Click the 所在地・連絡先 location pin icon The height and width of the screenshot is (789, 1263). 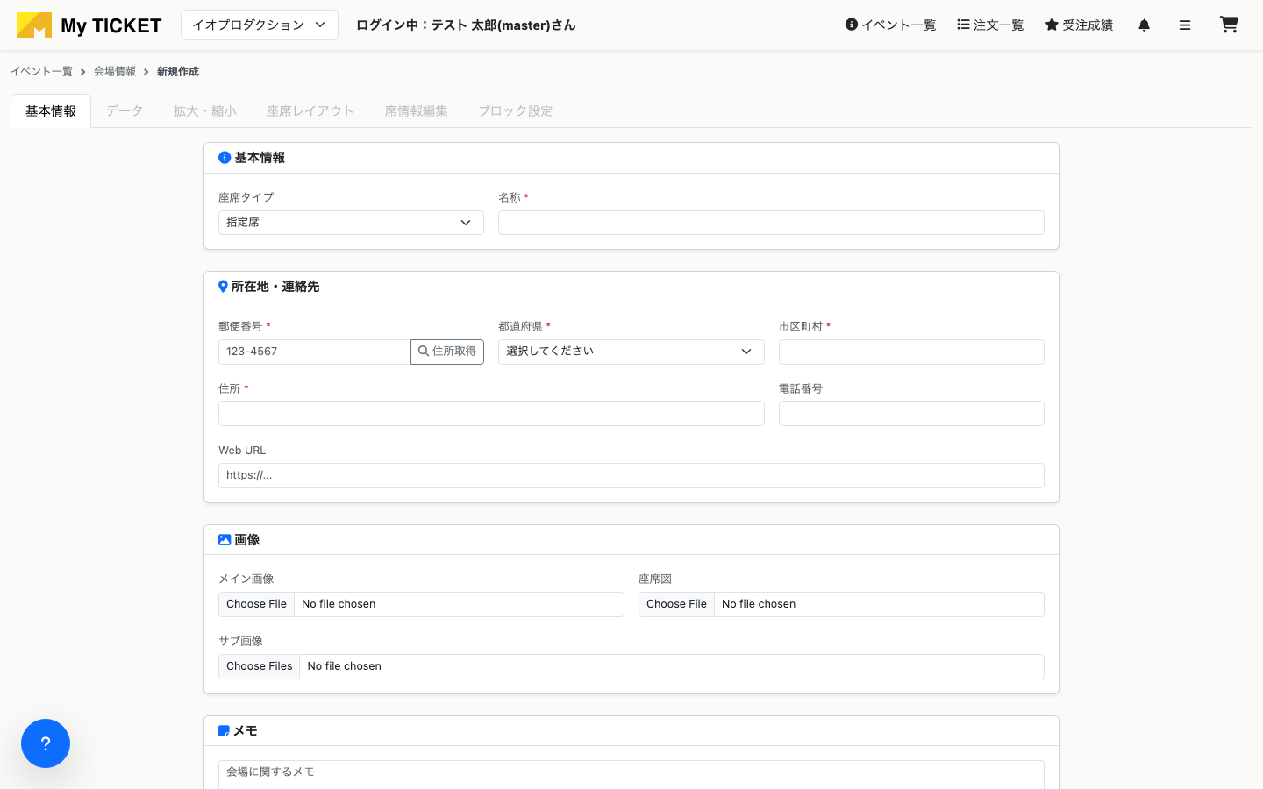click(223, 287)
